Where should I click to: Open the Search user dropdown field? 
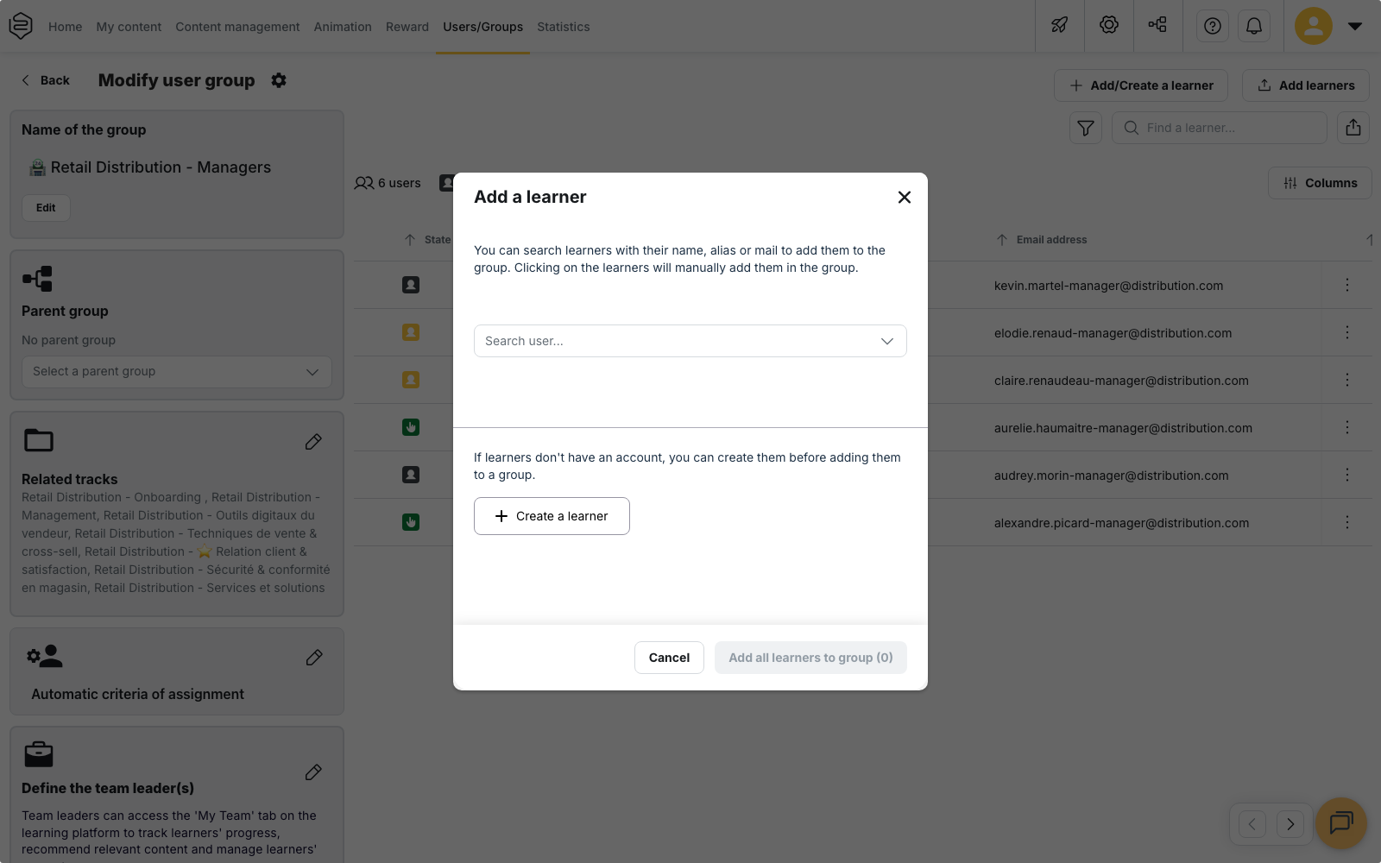(690, 341)
